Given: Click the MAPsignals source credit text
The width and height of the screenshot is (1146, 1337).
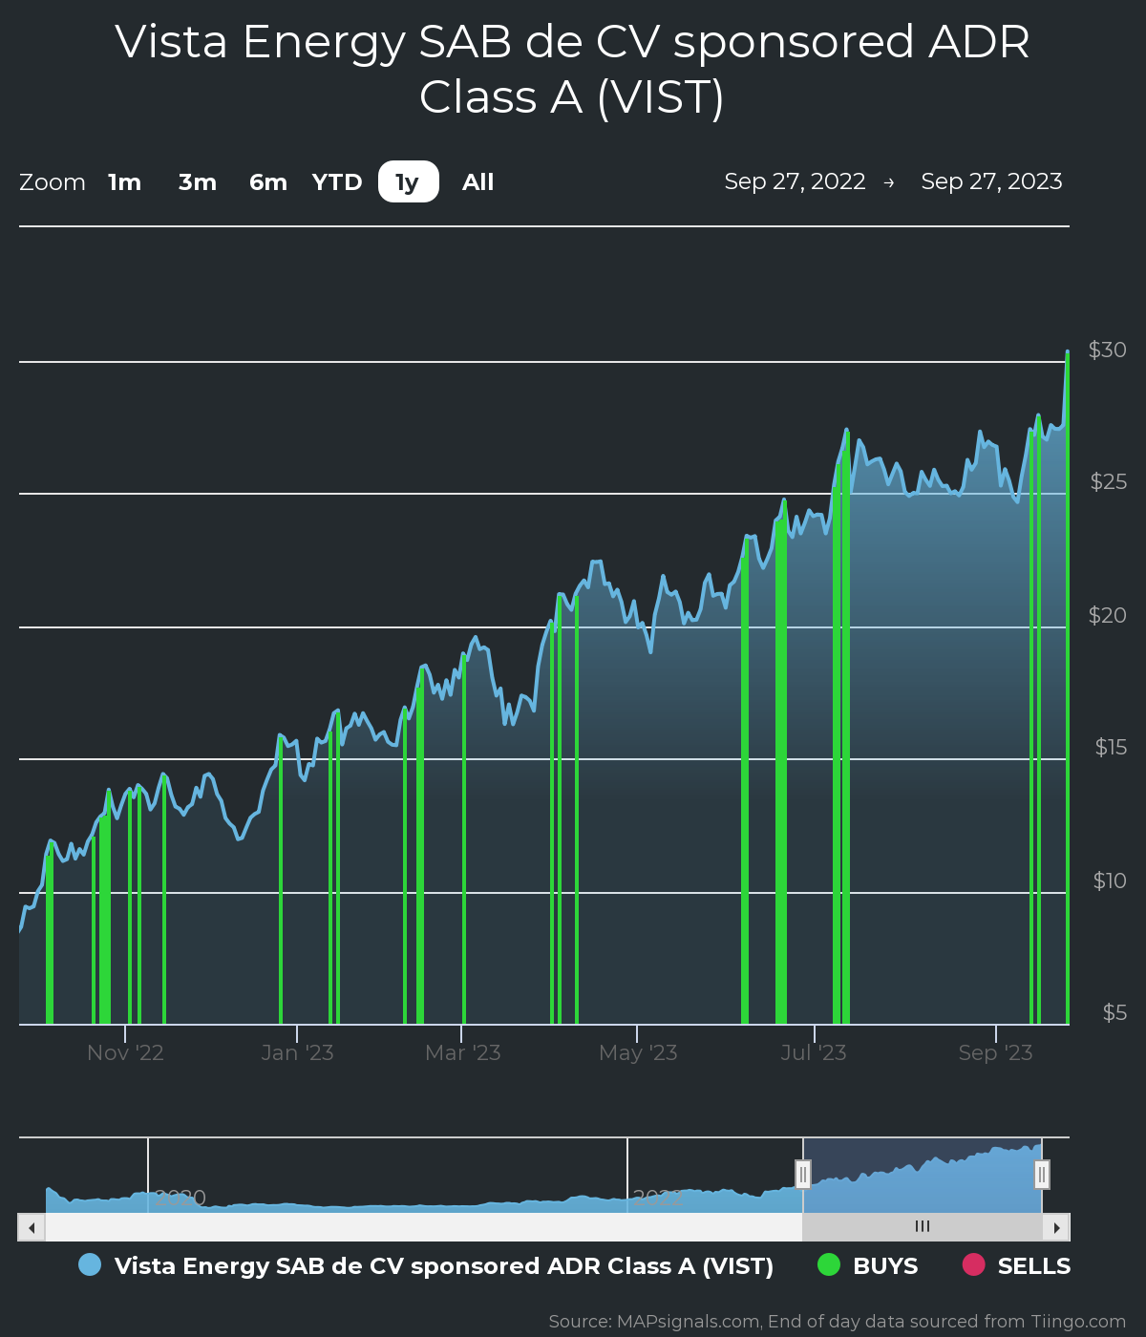Looking at the screenshot, I should point(838,1322).
